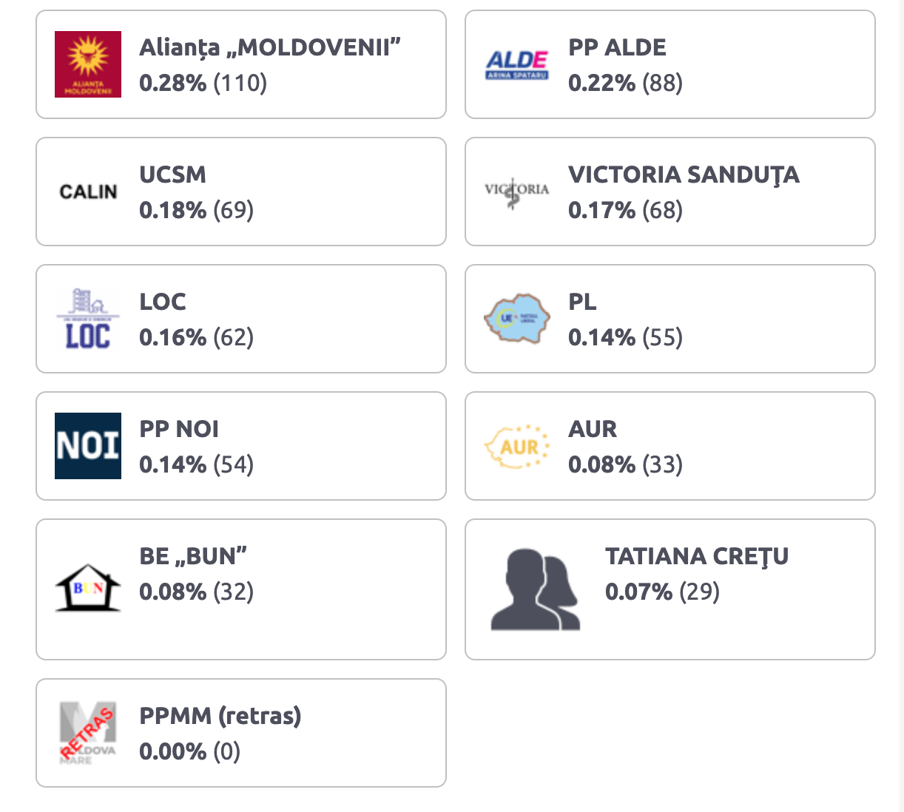This screenshot has width=904, height=812.
Task: Click the PPMM (retras) party name
Action: coord(220,716)
